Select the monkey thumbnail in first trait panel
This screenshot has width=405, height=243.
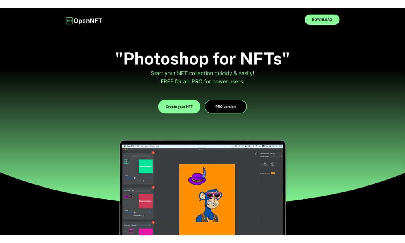click(126, 162)
